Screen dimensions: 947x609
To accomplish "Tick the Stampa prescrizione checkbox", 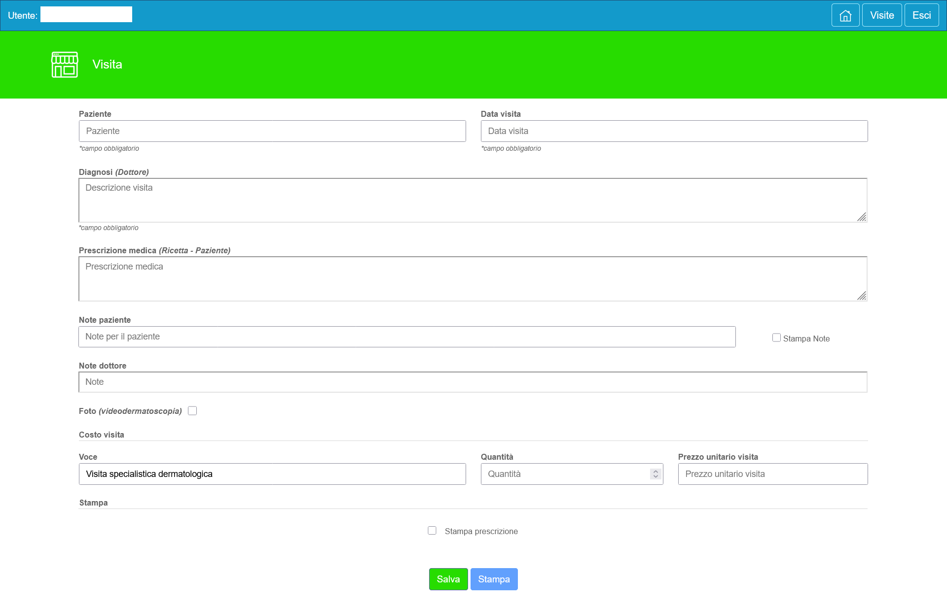I will pos(432,531).
